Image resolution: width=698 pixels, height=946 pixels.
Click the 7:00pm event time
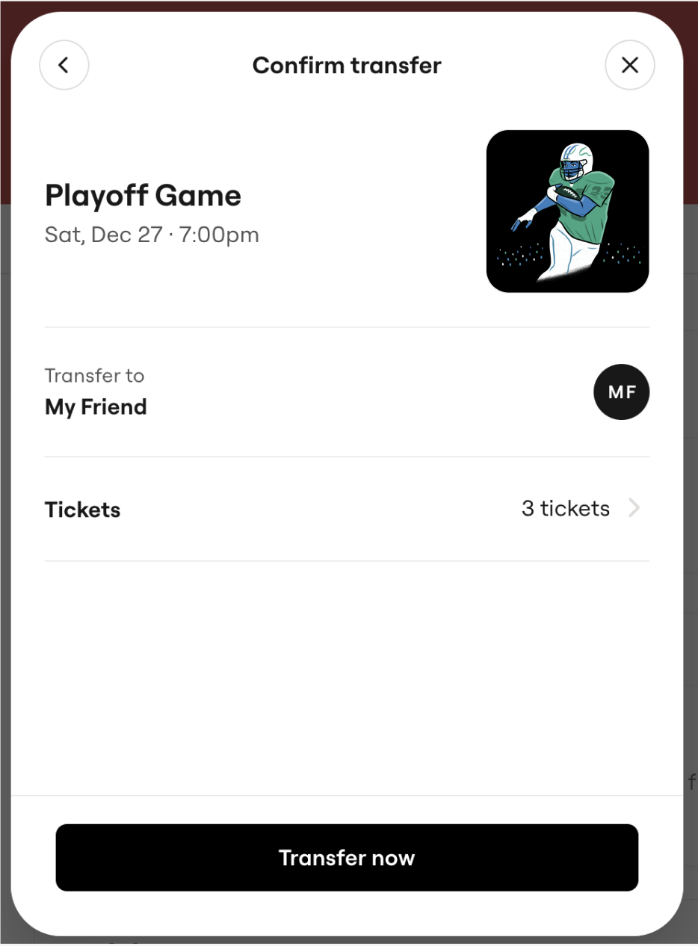[219, 235]
